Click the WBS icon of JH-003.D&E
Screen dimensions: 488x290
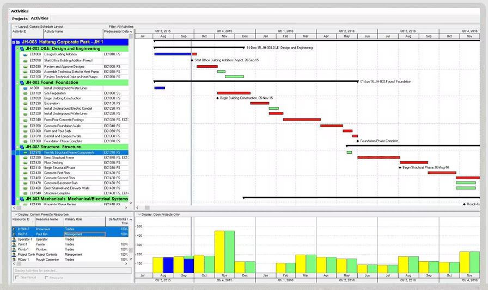click(x=22, y=49)
